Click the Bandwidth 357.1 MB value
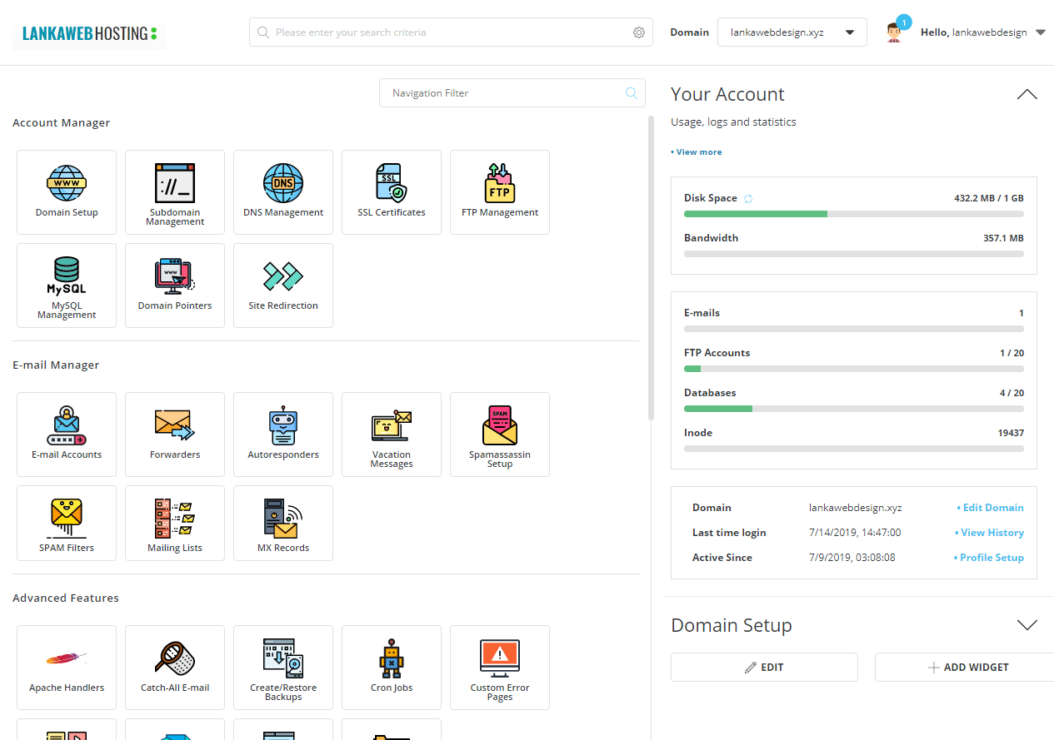Viewport: 1054px width, 740px height. (1003, 238)
